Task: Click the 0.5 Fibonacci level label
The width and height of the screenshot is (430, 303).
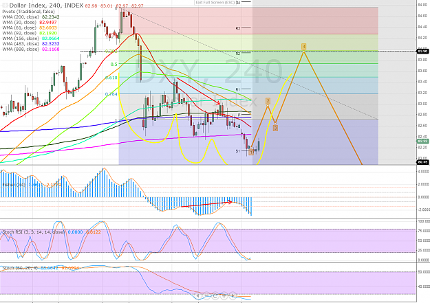Action: pyautogui.click(x=114, y=65)
